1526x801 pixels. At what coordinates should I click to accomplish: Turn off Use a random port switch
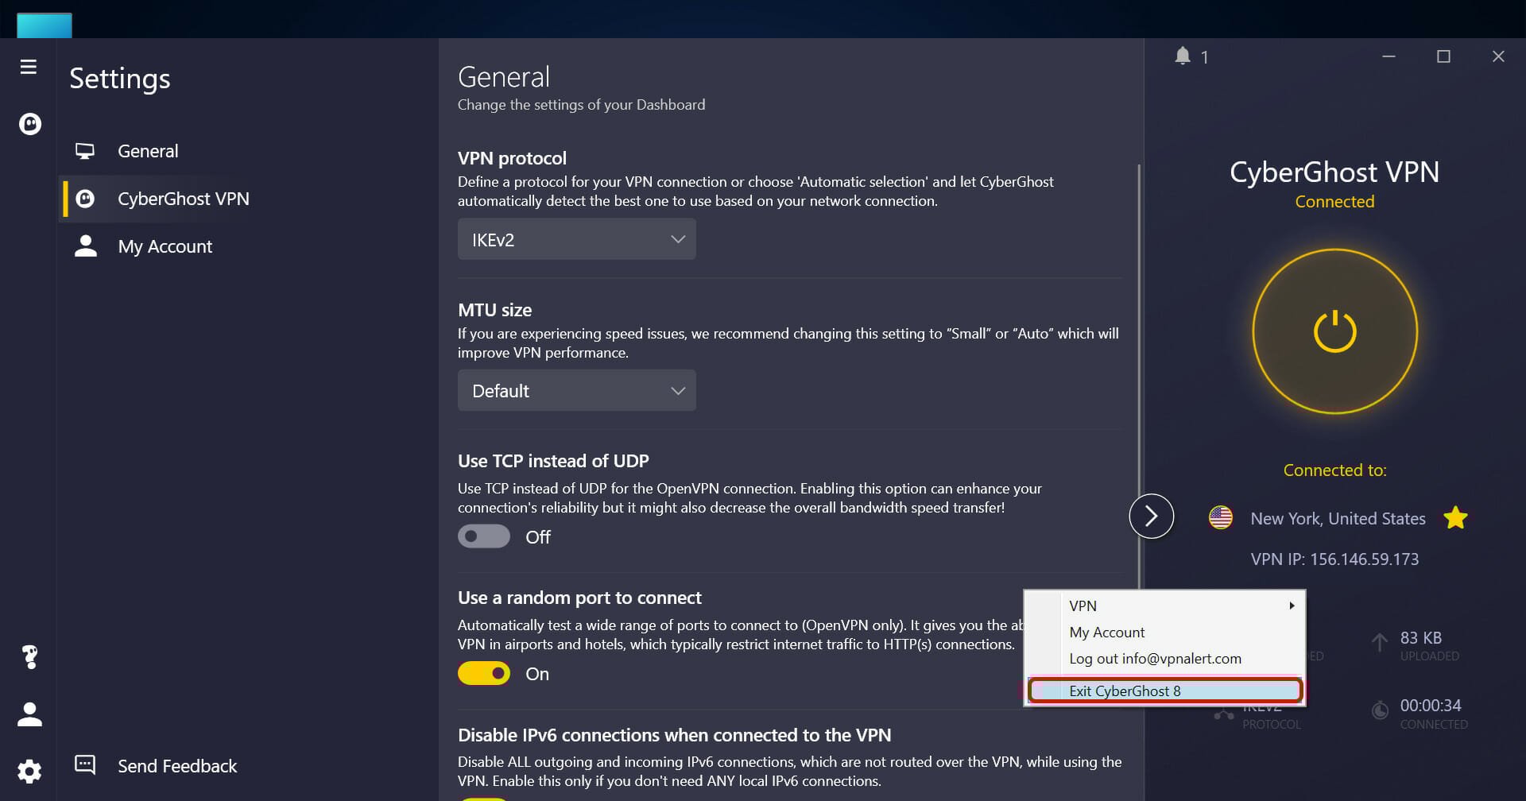(484, 674)
